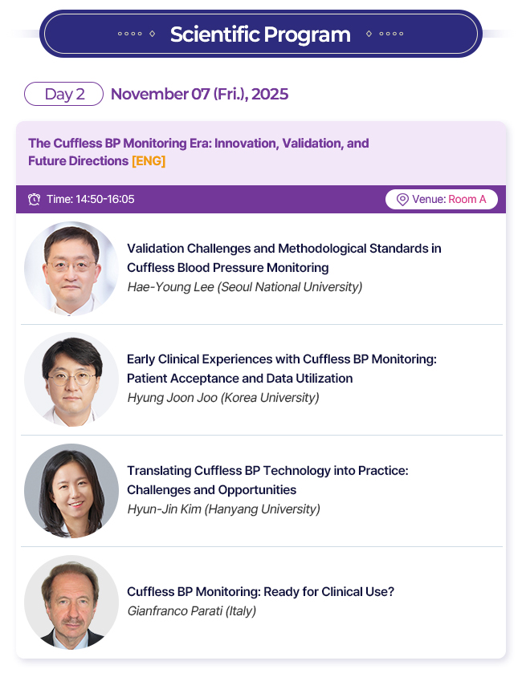Select speaker name Hyun-Jin Kim (Hanyang University)
Image resolution: width=522 pixels, height=673 pixels.
[x=223, y=509]
